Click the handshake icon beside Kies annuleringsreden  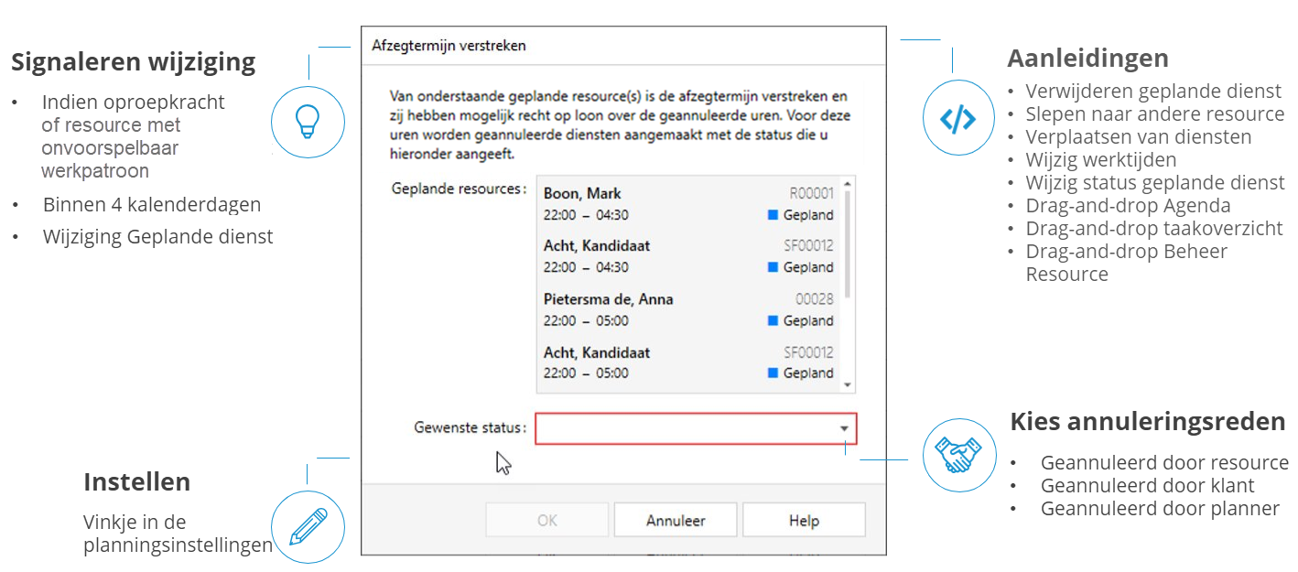tap(958, 455)
